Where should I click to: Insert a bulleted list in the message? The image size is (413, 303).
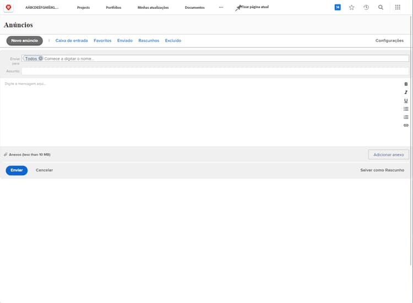pos(406,109)
